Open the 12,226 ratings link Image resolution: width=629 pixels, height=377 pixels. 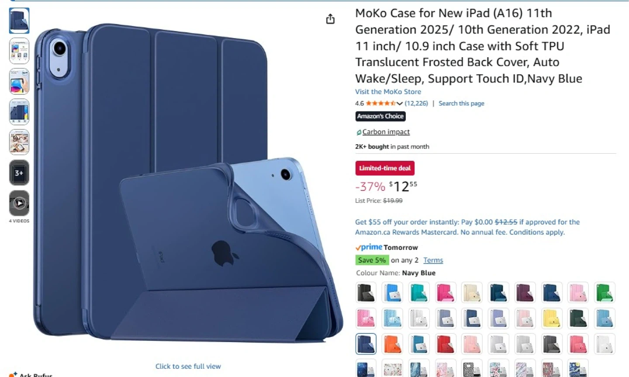coord(416,104)
